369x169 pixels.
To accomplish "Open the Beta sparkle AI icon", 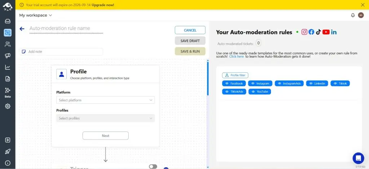I will click(x=8, y=90).
